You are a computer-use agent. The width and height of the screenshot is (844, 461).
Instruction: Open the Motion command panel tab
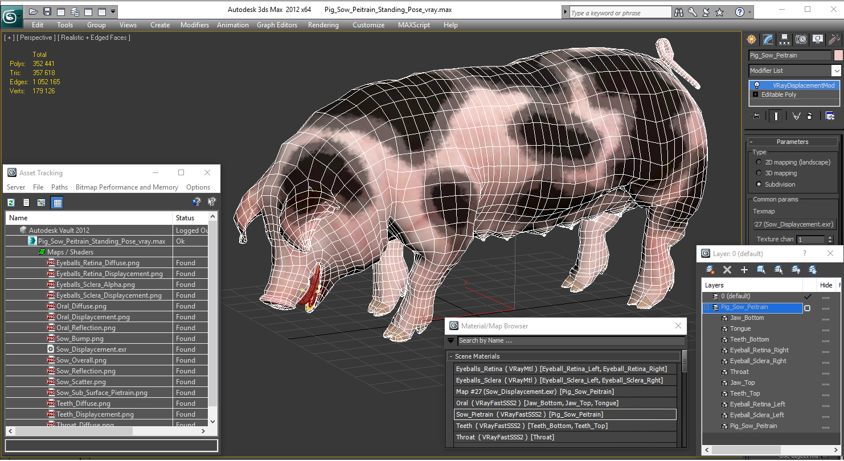(801, 39)
